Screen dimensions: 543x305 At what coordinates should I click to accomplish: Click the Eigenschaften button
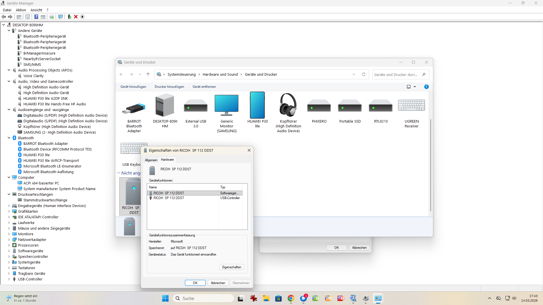(x=232, y=267)
